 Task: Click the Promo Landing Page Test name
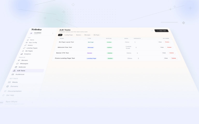click(x=65, y=58)
